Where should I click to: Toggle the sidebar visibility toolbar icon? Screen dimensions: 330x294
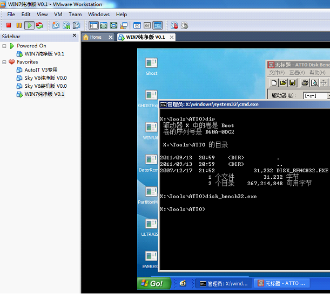point(93,25)
